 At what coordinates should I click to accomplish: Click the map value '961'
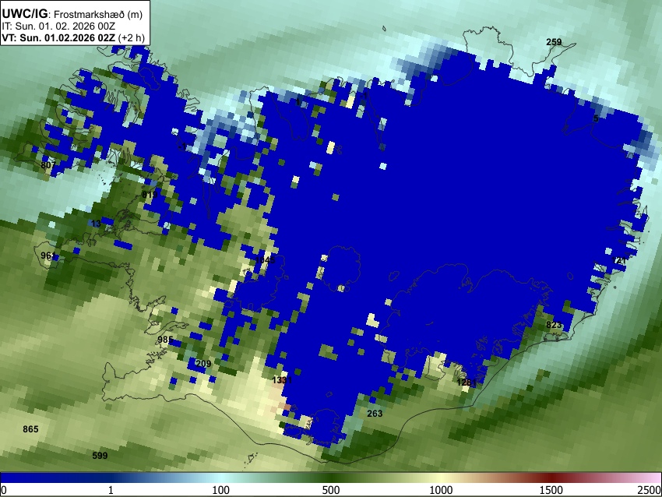tap(48, 256)
